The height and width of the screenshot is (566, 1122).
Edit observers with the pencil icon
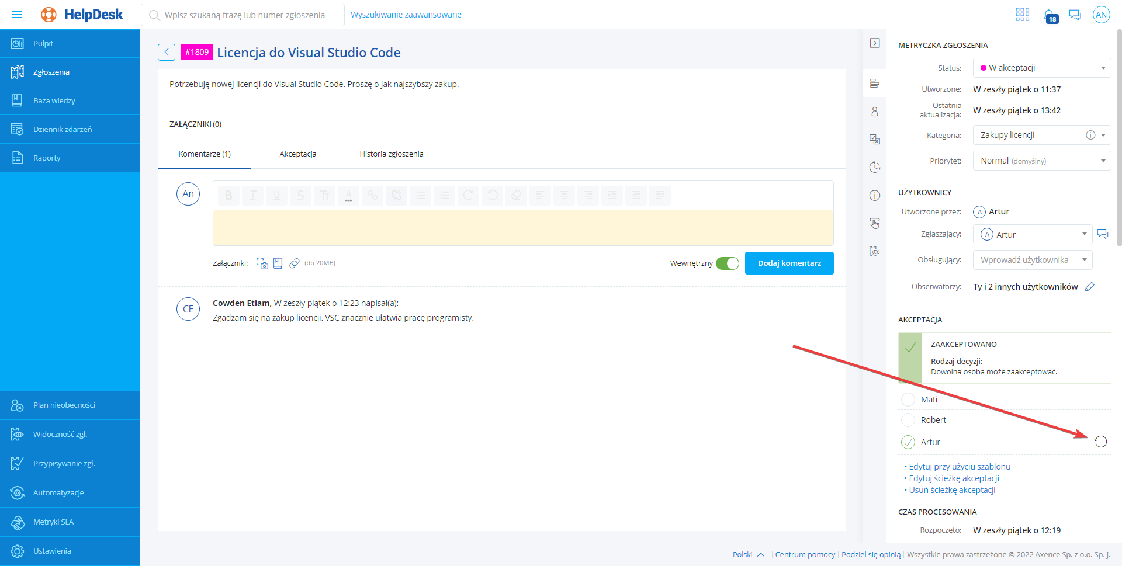point(1089,287)
